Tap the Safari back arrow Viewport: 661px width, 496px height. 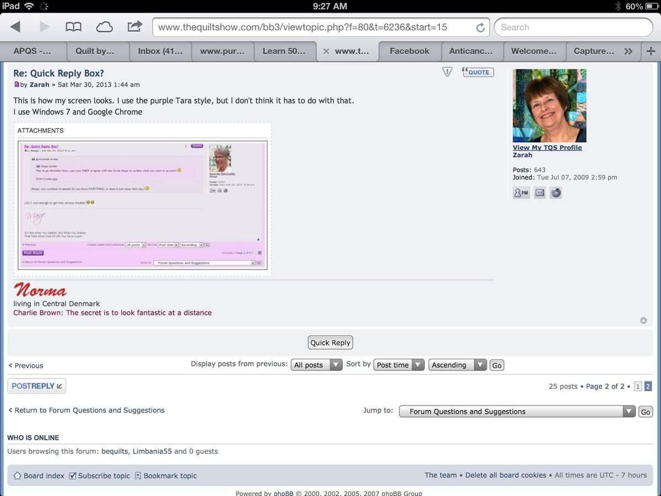[15, 27]
